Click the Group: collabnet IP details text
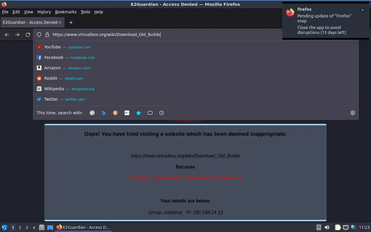Screen dimensions: 371x232 pyautogui.click(x=185, y=212)
